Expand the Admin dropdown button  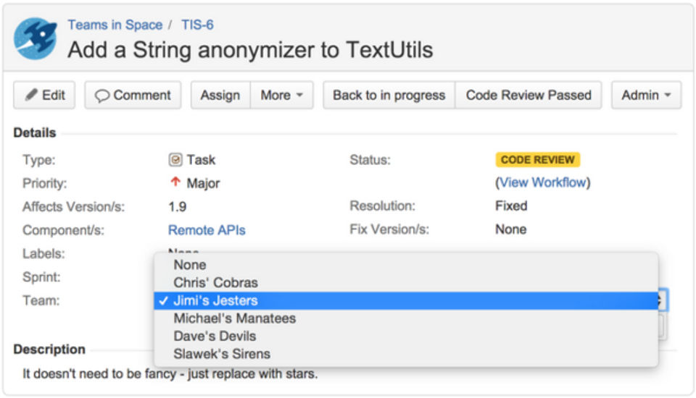click(x=646, y=95)
